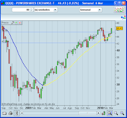This screenshot has width=127, height=118.
Task: Decrease the units value with down stepper
Action: pyautogui.click(x=31, y=11)
